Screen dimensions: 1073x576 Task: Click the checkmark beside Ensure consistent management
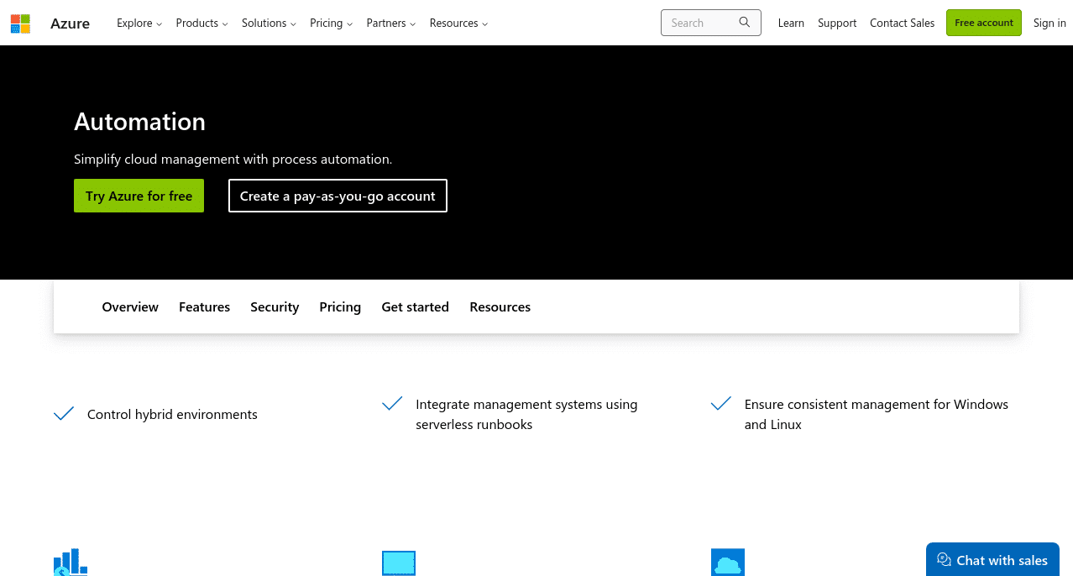[721, 404]
